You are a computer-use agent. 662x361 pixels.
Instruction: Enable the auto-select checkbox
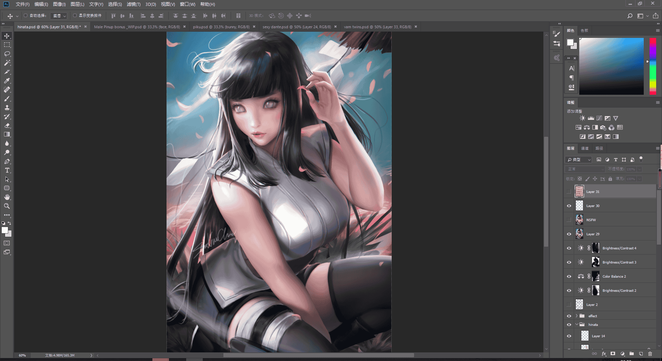click(x=26, y=16)
